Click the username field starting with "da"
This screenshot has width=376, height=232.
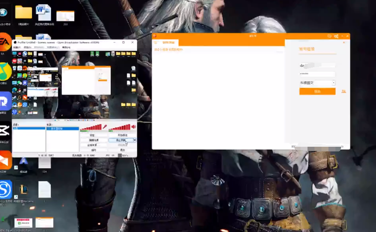[x=317, y=65]
